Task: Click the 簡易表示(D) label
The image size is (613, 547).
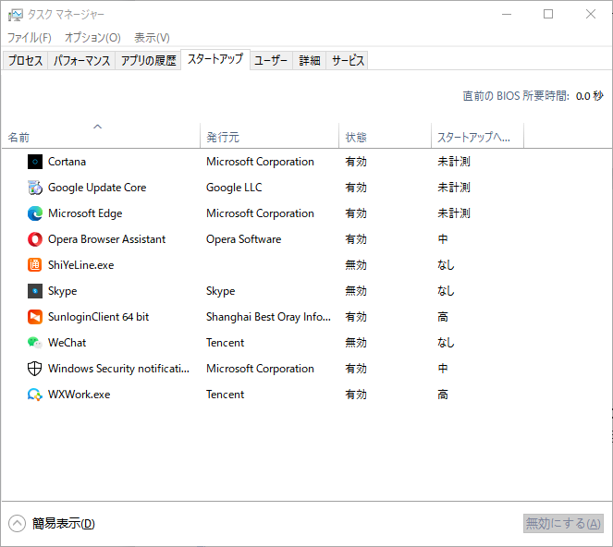Action: coord(63,524)
